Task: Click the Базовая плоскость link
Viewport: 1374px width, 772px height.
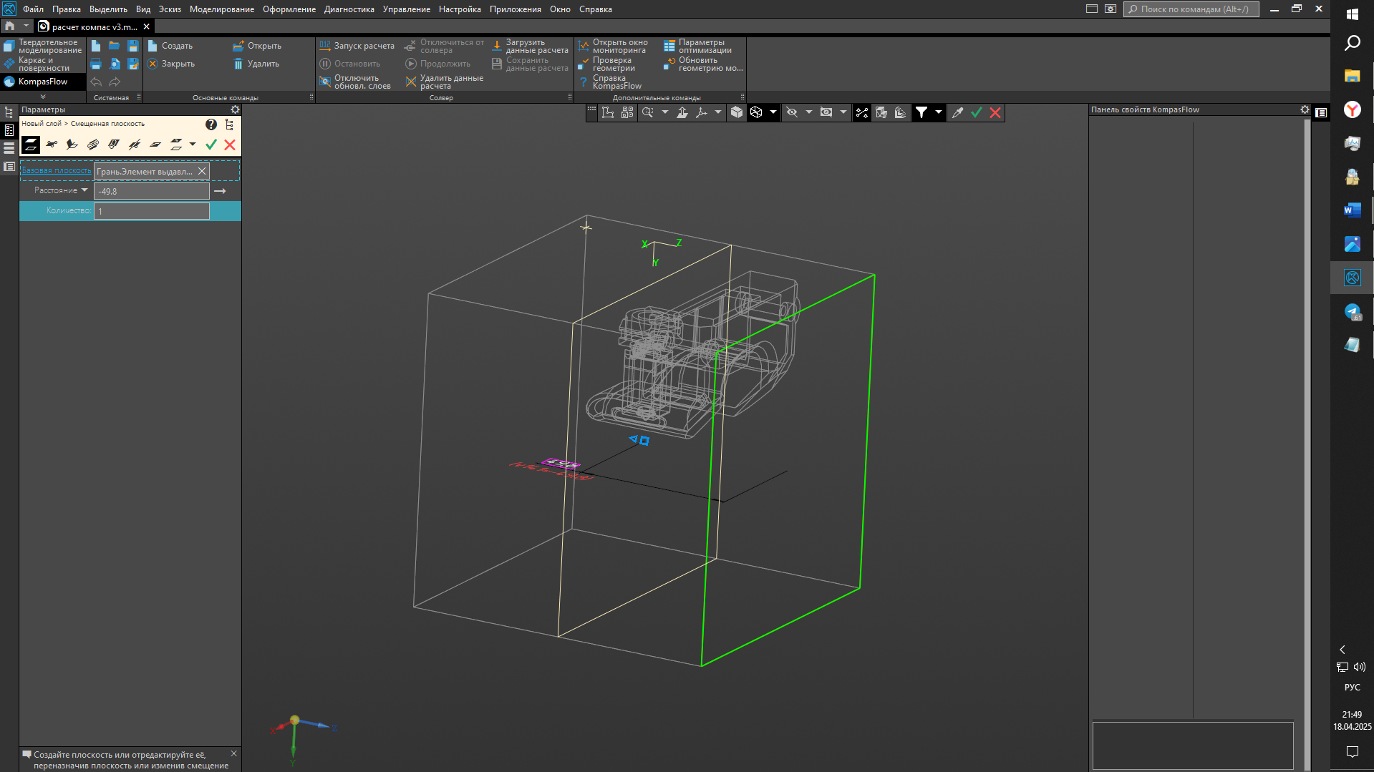Action: pos(57,171)
